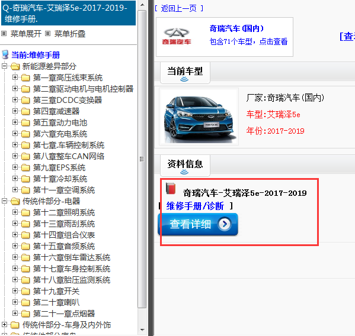Click the computer icon beside 当前:维修手册

tap(5, 54)
